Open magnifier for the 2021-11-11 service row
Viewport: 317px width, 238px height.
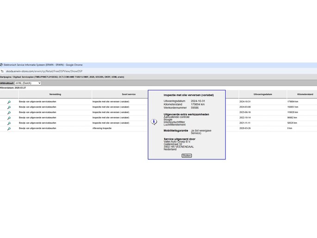[x=9, y=123]
